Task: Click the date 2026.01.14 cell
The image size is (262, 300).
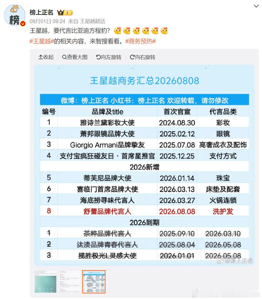Action: (x=177, y=178)
